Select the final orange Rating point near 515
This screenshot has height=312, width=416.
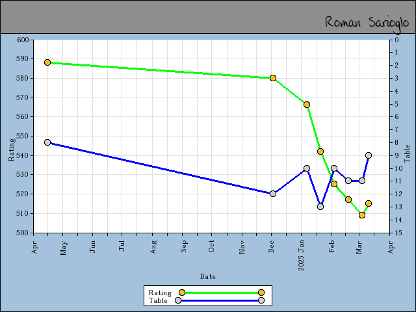(x=369, y=203)
